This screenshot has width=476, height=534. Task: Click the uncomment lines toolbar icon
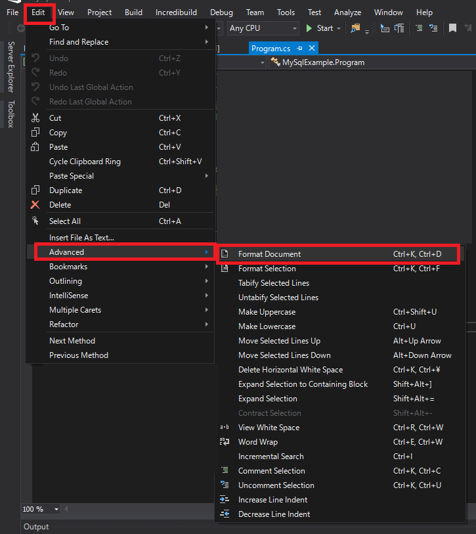click(x=433, y=28)
